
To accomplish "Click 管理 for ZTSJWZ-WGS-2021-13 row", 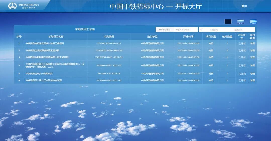I will pos(252,80).
